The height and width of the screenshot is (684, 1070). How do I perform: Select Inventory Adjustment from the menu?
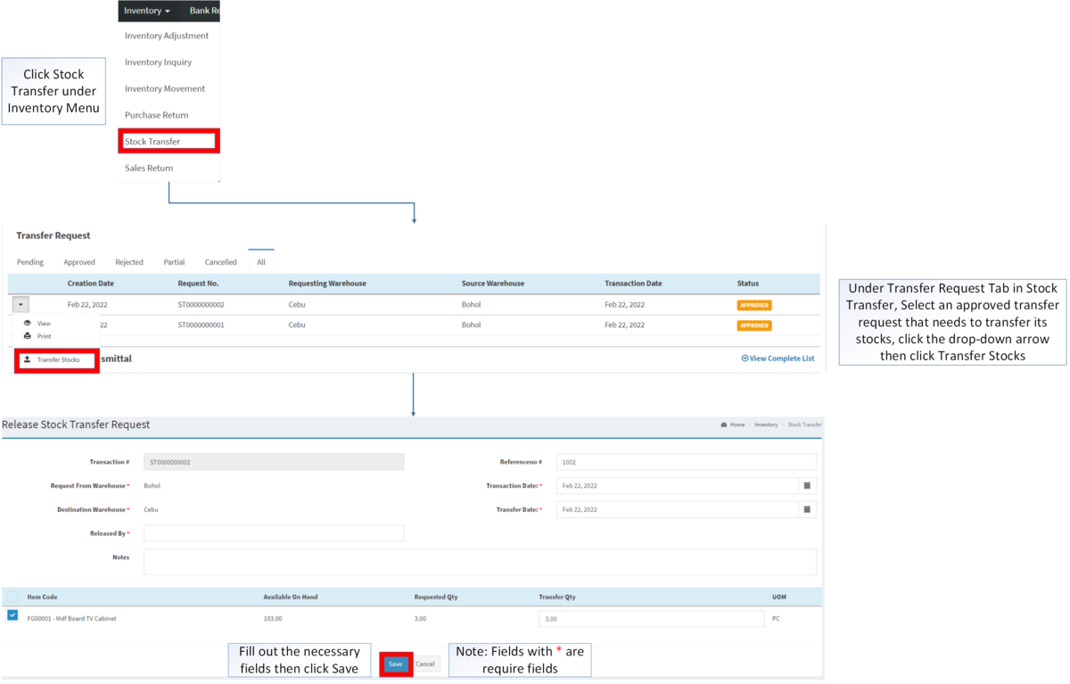pos(166,36)
